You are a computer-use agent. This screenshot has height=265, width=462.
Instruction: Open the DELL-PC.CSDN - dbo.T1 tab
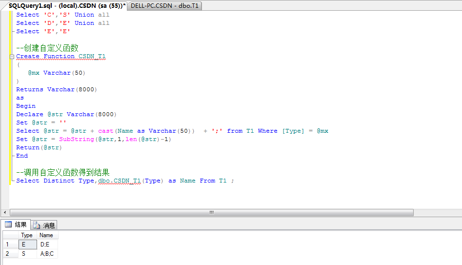click(x=165, y=6)
